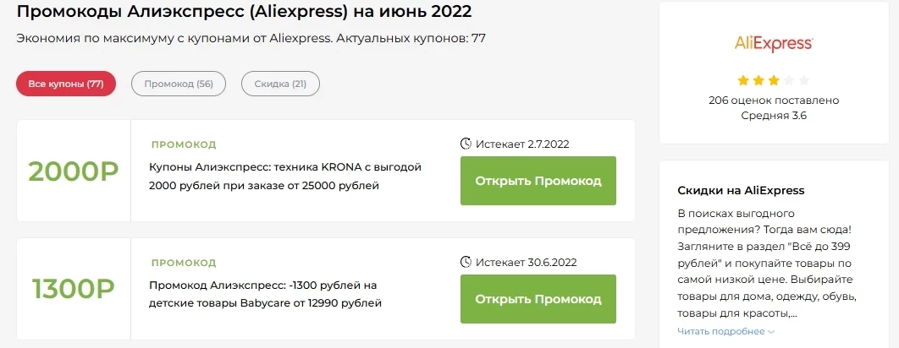Click the AliExpress logo in sidebar
Screen dimensions: 899x348
tap(774, 44)
